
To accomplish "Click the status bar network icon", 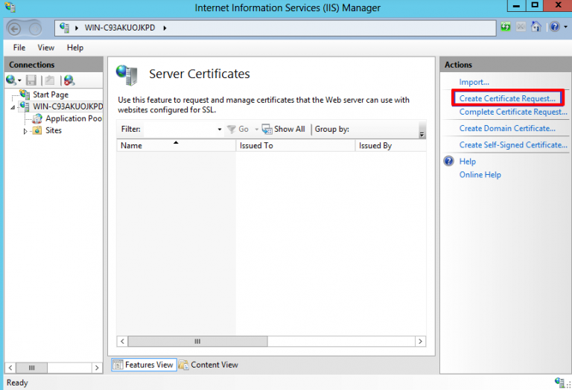I will (559, 382).
